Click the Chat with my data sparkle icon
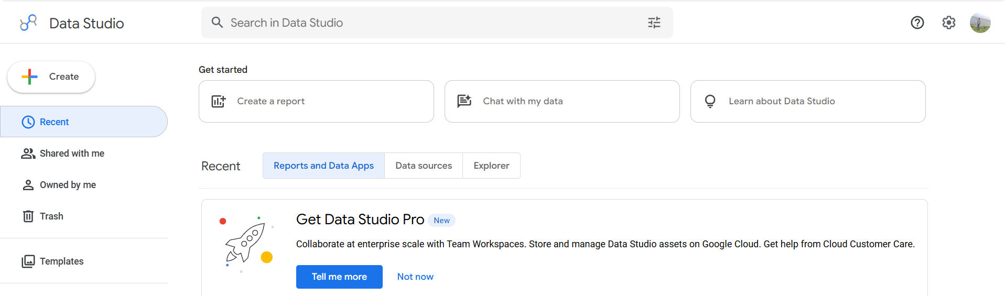This screenshot has height=296, width=1005. tap(464, 101)
